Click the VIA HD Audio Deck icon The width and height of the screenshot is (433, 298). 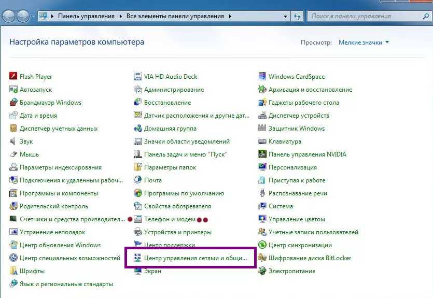pyautogui.click(x=138, y=77)
